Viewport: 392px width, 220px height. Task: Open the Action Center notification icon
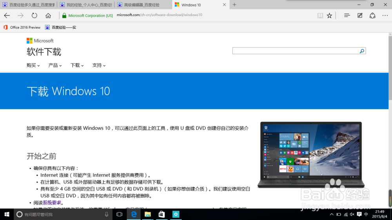359,214
